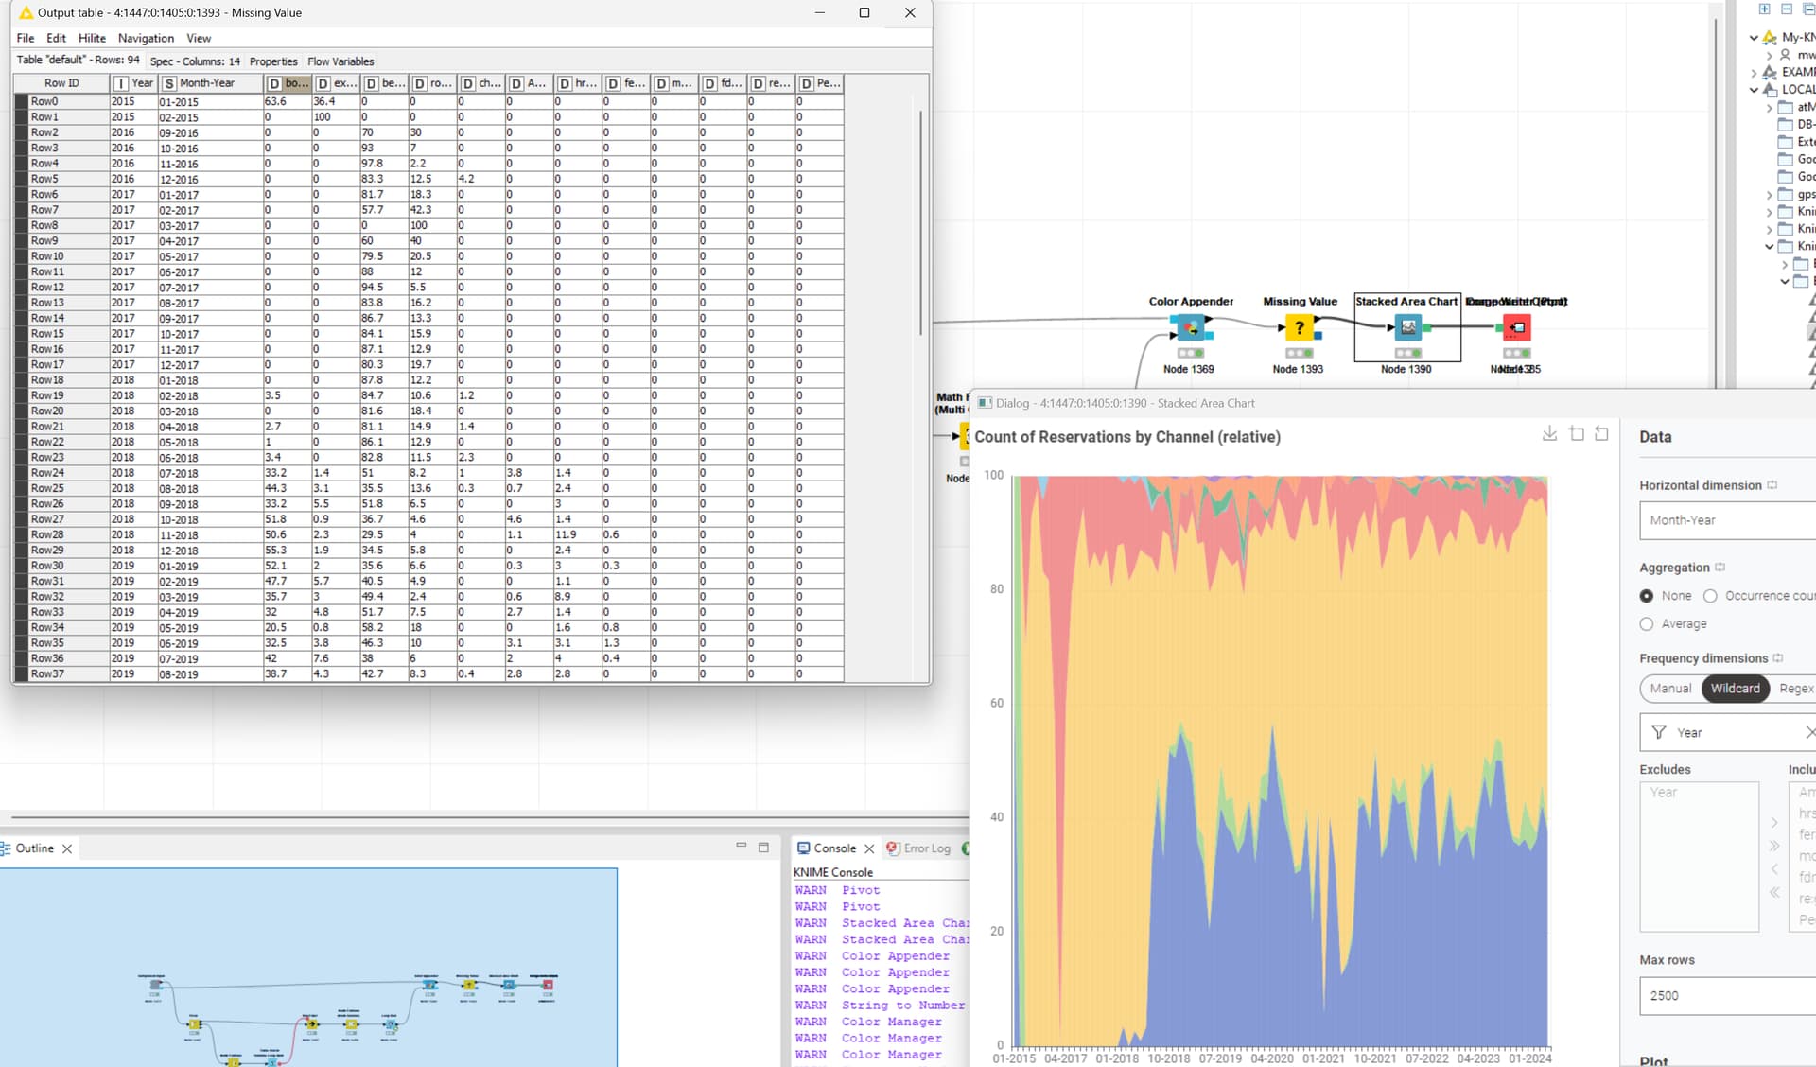This screenshot has height=1067, width=1816.
Task: Switch frequency selection to Regex mode
Action: click(1794, 689)
